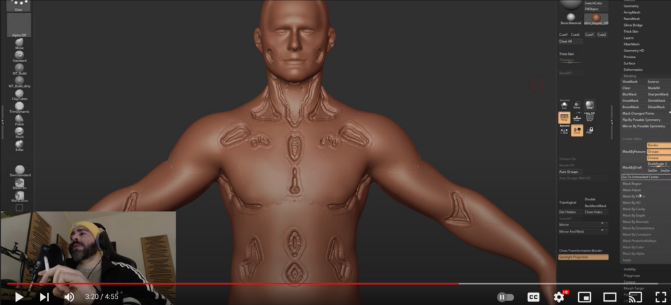671x305 pixels.
Task: Enter fullscreen video mode
Action: (661, 296)
